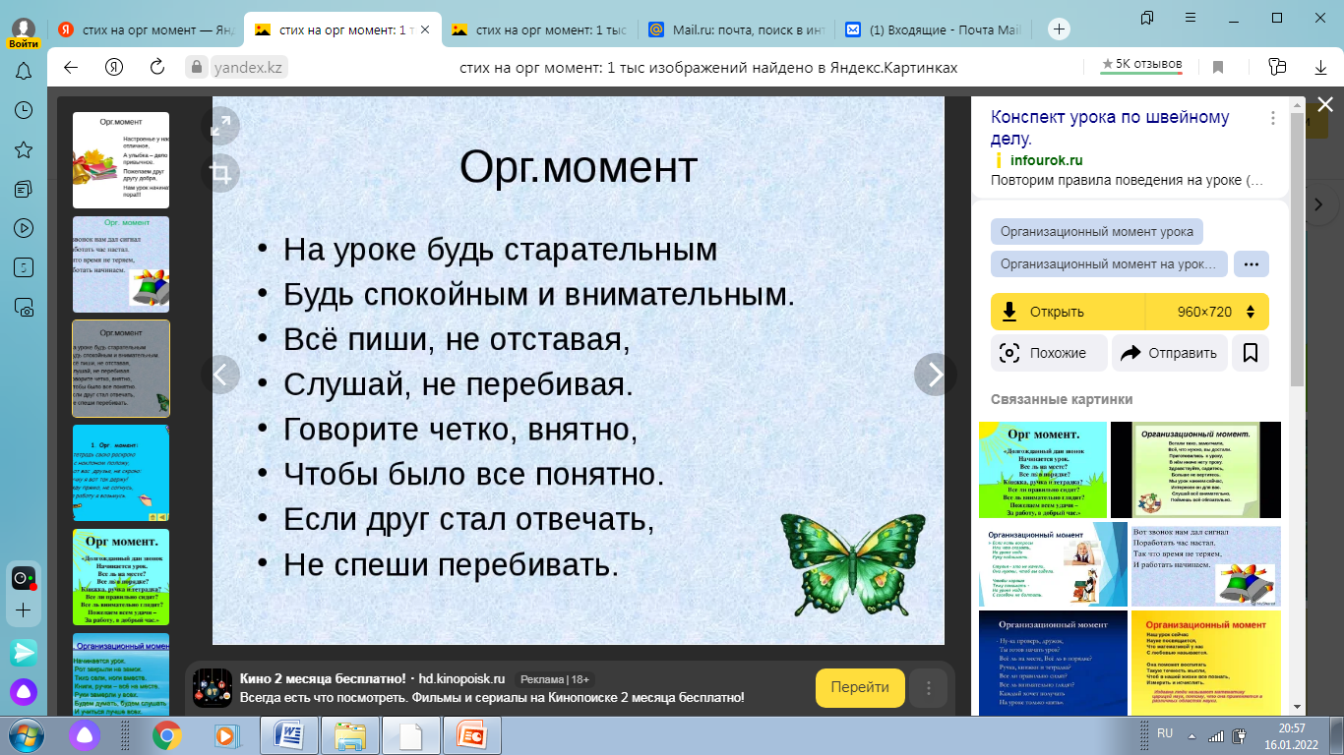This screenshot has width=1344, height=755.
Task: Open the yellow related picture 'Организационный момент'
Action: click(x=1206, y=663)
